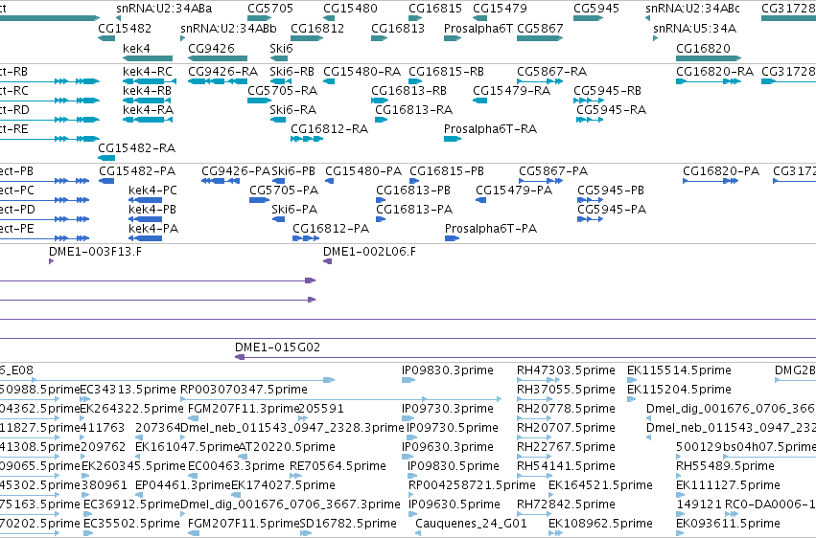Click transcript CG5867-RA label
The height and width of the screenshot is (538, 816).
coord(551,71)
